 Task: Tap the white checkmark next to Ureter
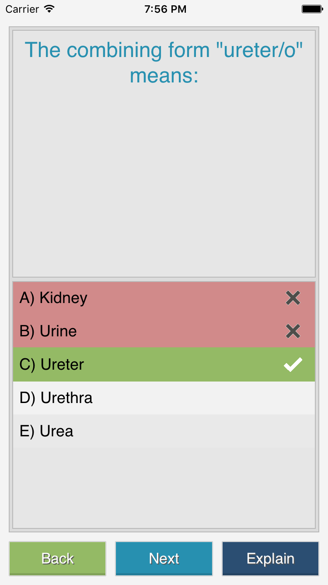[293, 365]
